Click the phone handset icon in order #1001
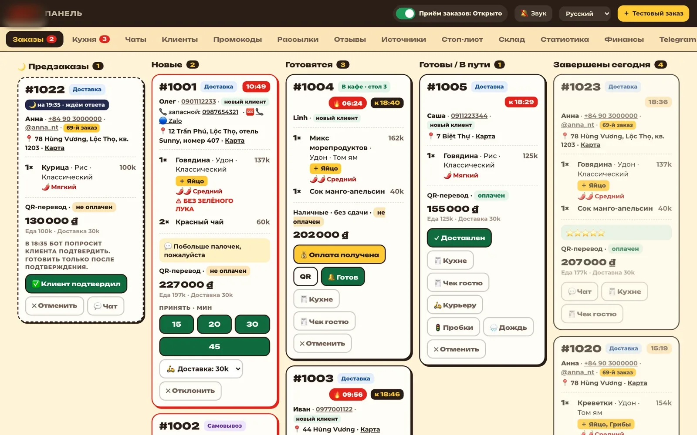This screenshot has width=697, height=435. pos(259,112)
